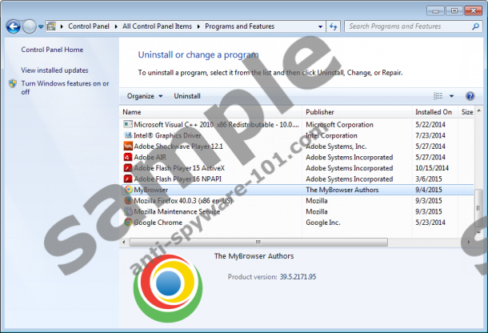The width and height of the screenshot is (488, 333).
Task: Click the Back navigation arrow button
Action: tap(13, 26)
